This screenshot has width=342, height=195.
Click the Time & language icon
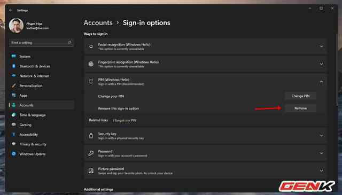(x=14, y=115)
